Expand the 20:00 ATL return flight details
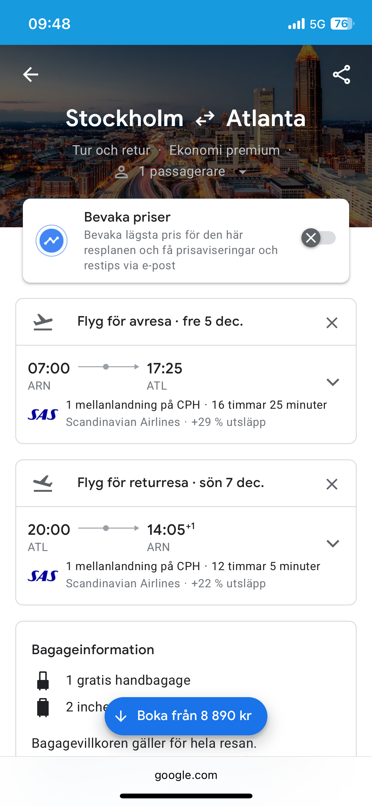The image size is (372, 806). click(333, 543)
